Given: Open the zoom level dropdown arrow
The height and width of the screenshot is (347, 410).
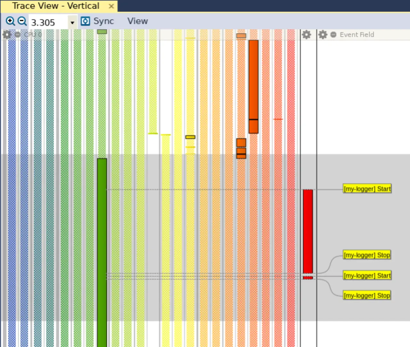Looking at the screenshot, I should pyautogui.click(x=72, y=22).
